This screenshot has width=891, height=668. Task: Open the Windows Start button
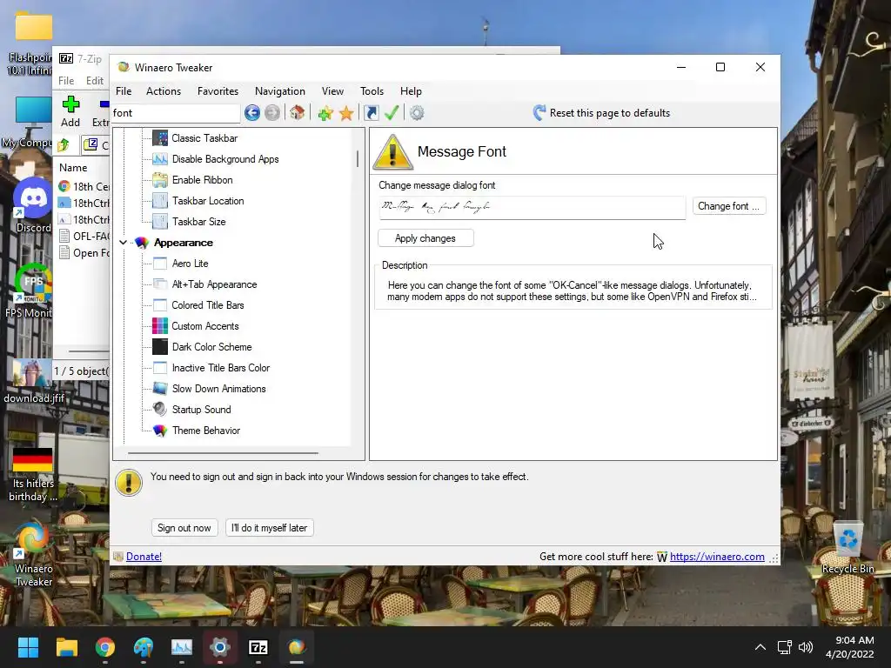pos(28,647)
